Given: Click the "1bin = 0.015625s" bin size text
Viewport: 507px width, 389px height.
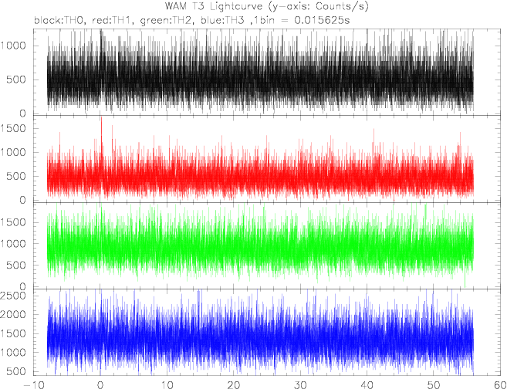Looking at the screenshot, I should [300, 21].
